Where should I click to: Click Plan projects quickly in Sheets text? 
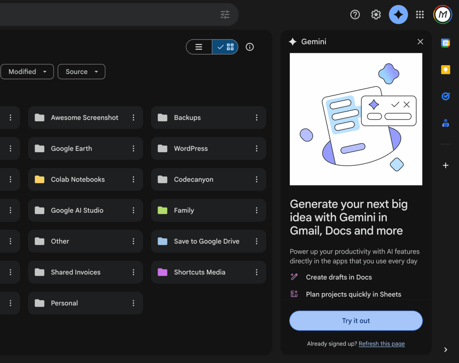point(354,294)
